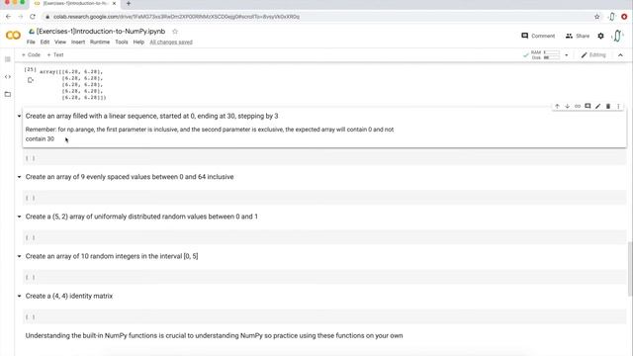Open notebook settings gear
The width and height of the screenshot is (633, 356).
(600, 36)
